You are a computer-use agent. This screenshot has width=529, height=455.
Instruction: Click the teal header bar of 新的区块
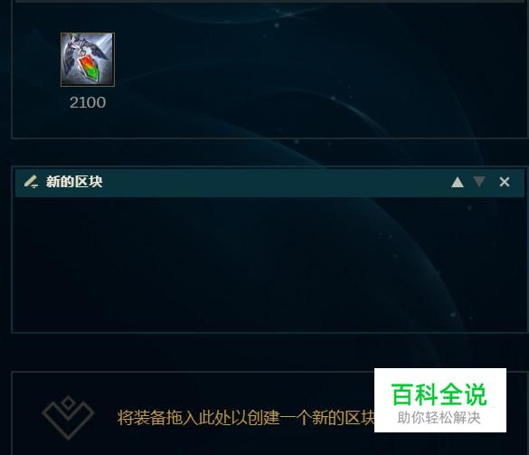click(269, 183)
